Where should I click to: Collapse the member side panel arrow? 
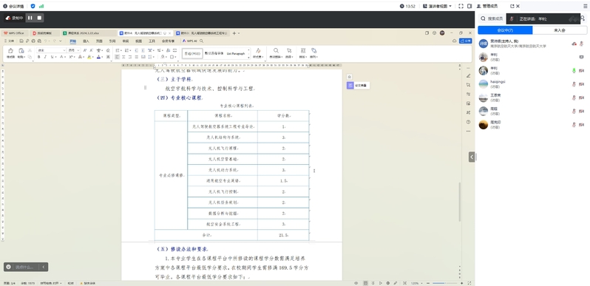click(x=472, y=157)
